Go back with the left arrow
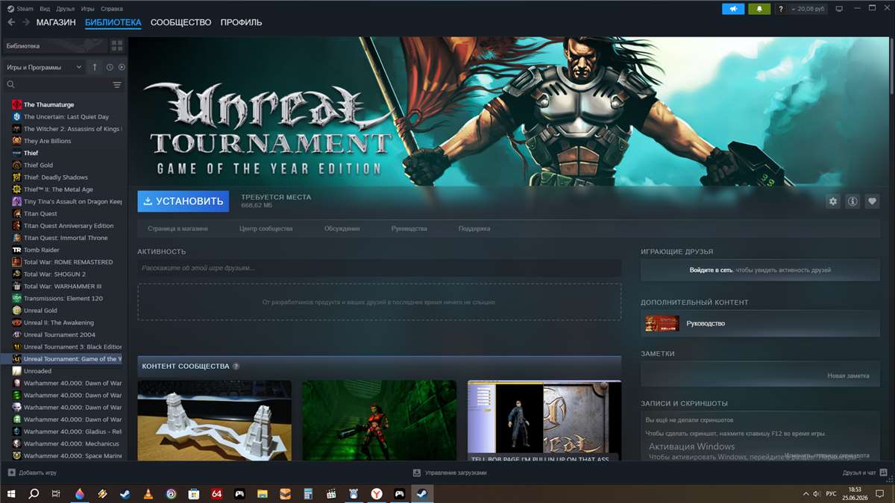This screenshot has height=503, width=895. (x=11, y=22)
